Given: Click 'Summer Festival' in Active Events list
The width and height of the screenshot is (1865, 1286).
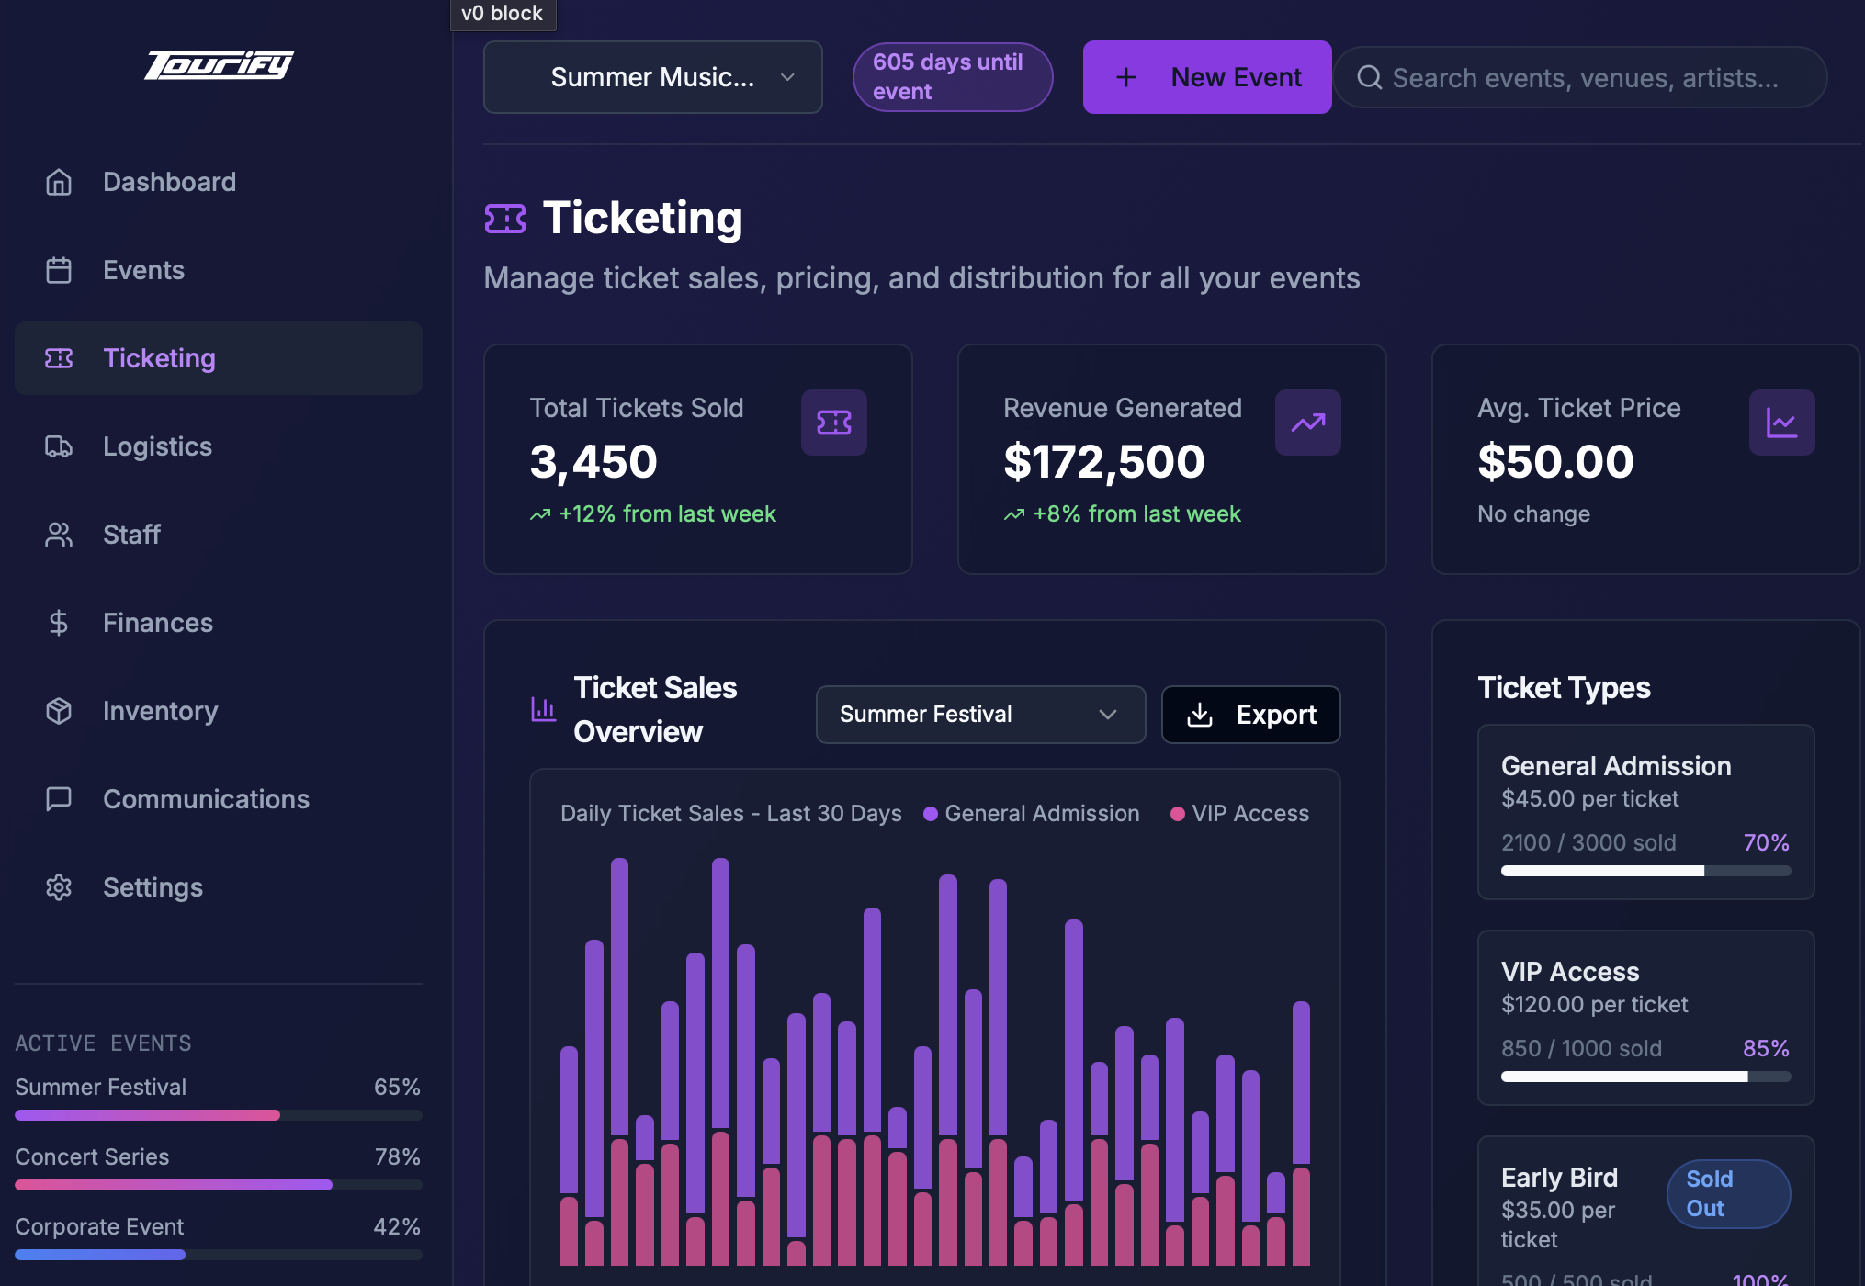Looking at the screenshot, I should click(x=101, y=1088).
